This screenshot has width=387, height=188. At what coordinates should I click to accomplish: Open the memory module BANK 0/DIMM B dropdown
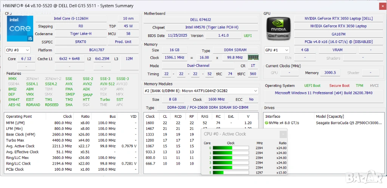201,91
